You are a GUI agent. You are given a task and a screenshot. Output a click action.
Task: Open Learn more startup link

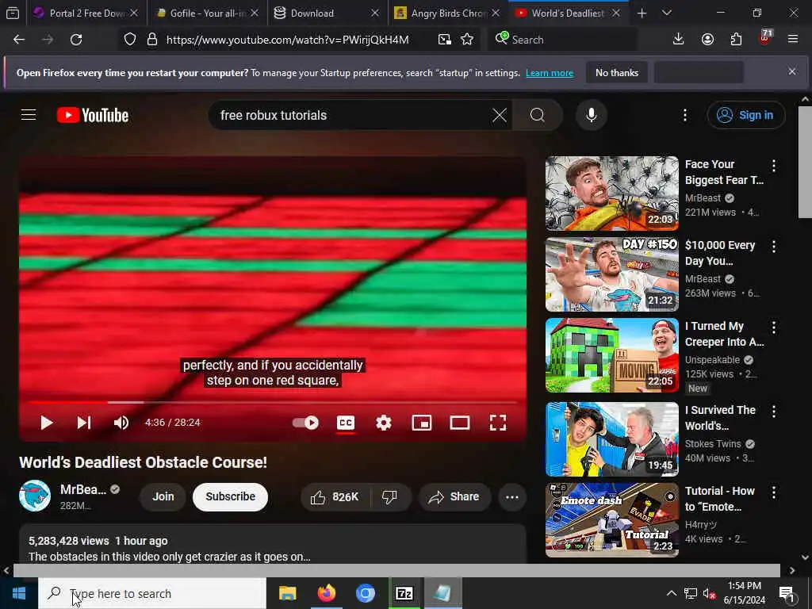tap(550, 73)
